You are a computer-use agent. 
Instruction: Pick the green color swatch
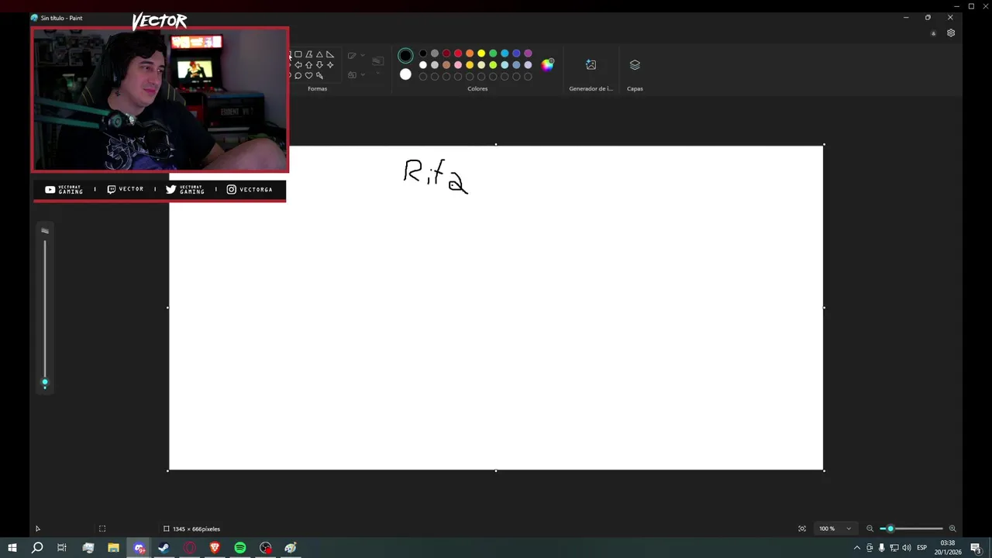point(493,53)
